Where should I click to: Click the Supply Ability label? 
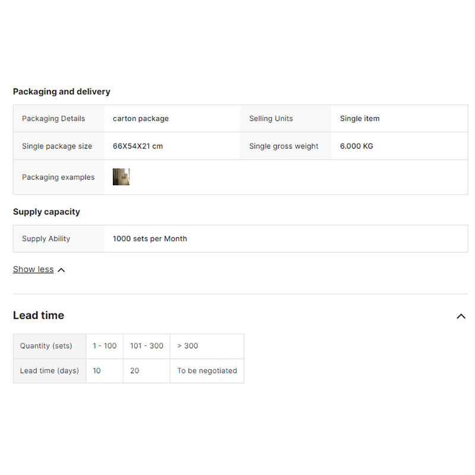(x=46, y=239)
